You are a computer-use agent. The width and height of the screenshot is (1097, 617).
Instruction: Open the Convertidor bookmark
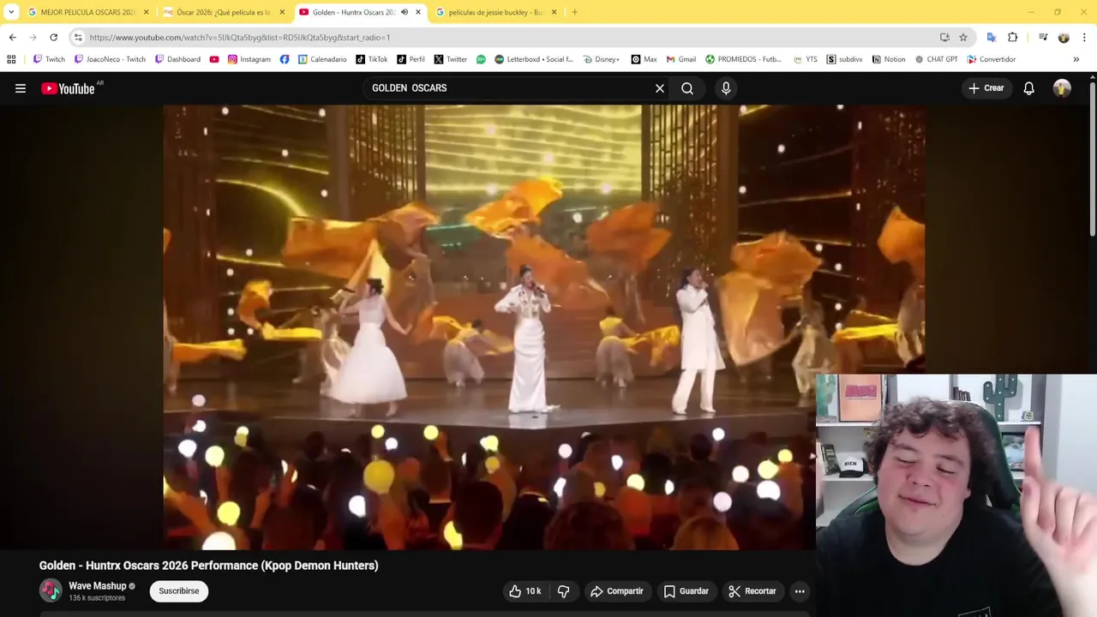coord(991,59)
